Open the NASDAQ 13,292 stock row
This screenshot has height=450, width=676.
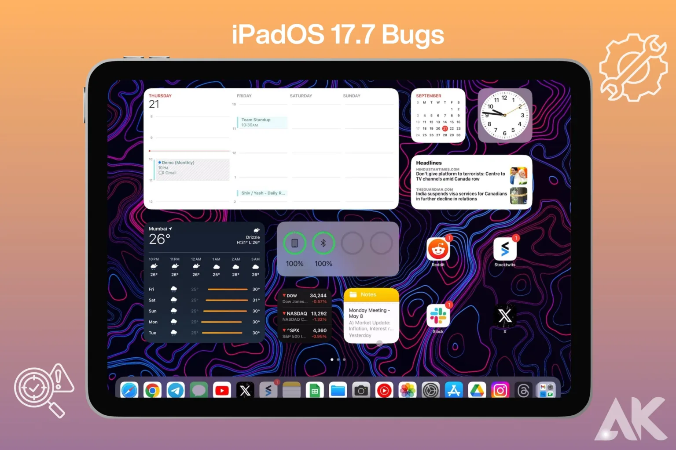(x=305, y=316)
